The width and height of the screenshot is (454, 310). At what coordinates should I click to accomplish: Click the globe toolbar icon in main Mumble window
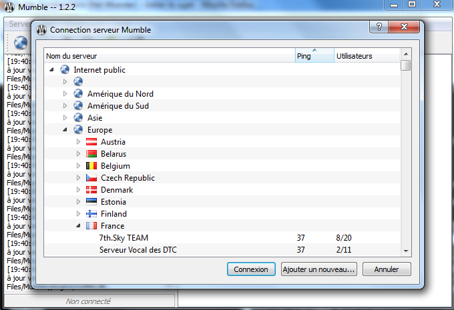(21, 43)
